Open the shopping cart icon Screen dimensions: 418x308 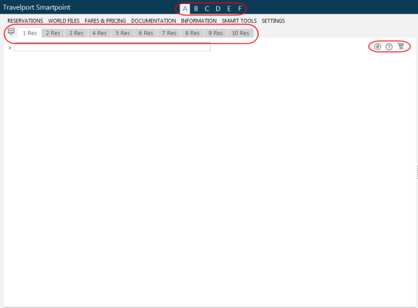[401, 46]
